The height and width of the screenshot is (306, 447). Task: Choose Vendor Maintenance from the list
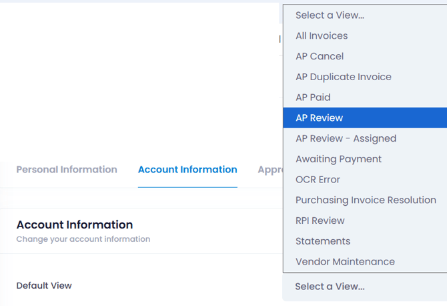click(x=345, y=262)
